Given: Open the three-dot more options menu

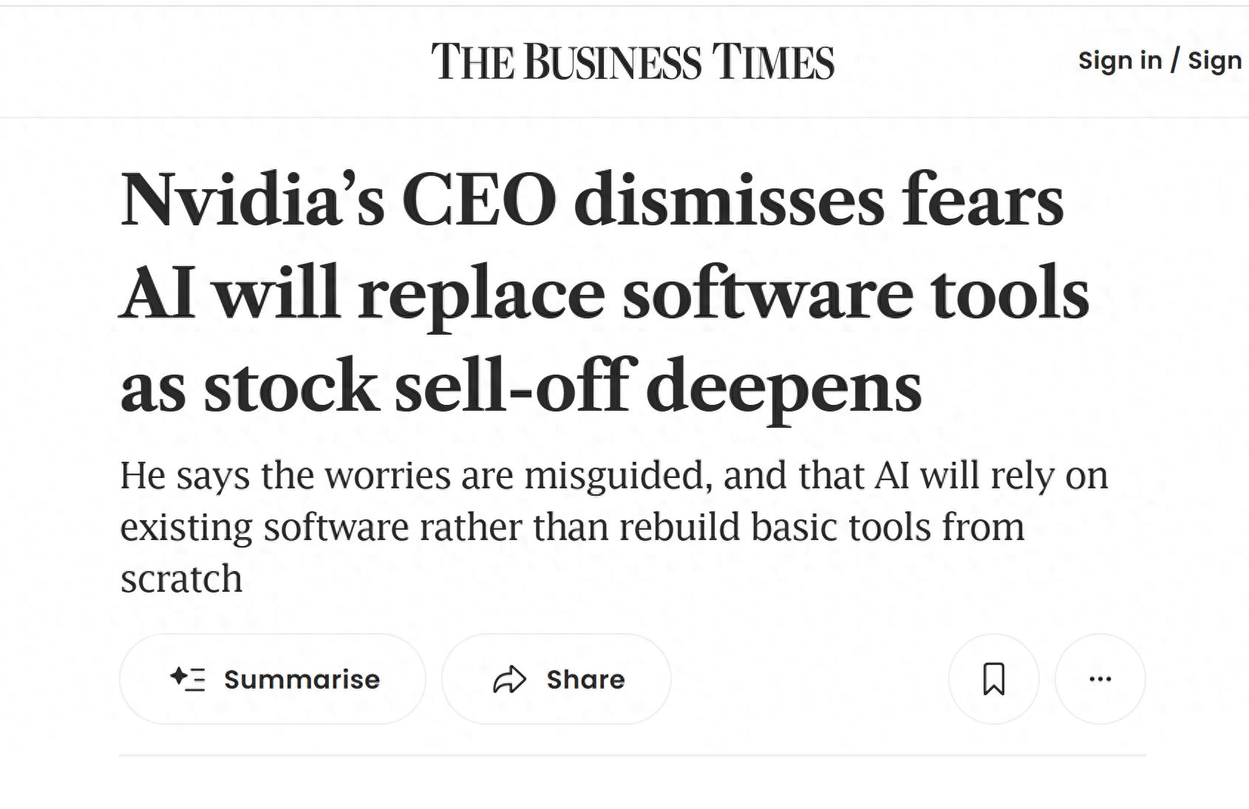Looking at the screenshot, I should 1100,678.
